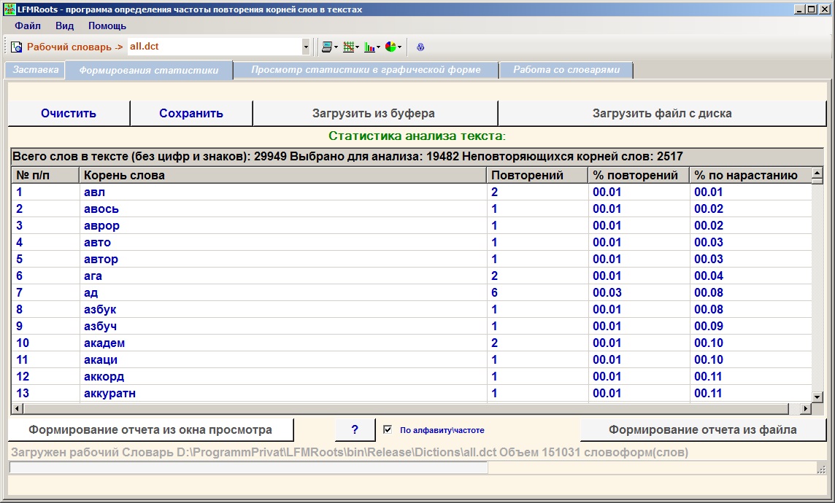Click the window resize grip in status bar
835x503 pixels.
tap(821, 469)
